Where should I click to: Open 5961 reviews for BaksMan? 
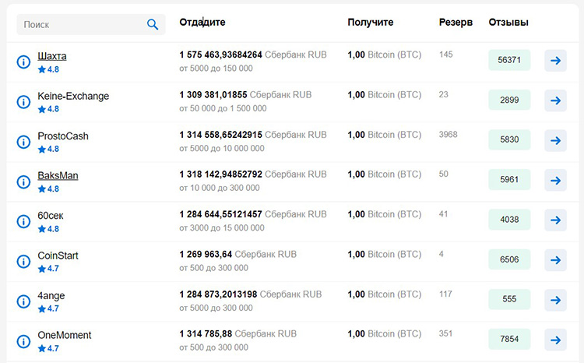click(x=509, y=180)
